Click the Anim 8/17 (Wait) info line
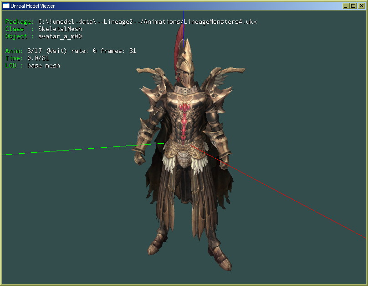 71,51
